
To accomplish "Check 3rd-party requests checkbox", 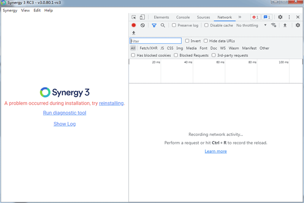I will point(214,55).
